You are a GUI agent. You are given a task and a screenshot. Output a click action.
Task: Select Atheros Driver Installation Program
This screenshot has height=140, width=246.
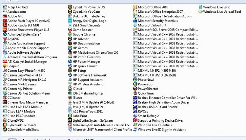[x=30, y=57]
